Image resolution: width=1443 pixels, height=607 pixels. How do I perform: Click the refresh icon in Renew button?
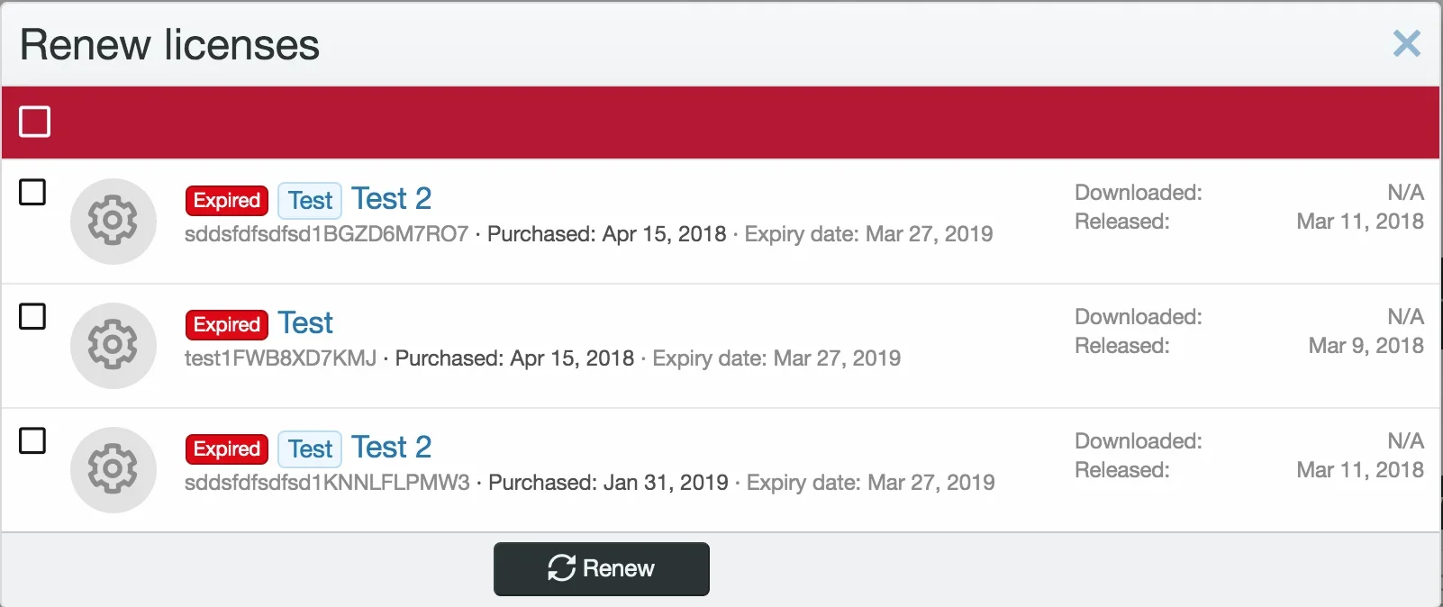click(x=561, y=568)
